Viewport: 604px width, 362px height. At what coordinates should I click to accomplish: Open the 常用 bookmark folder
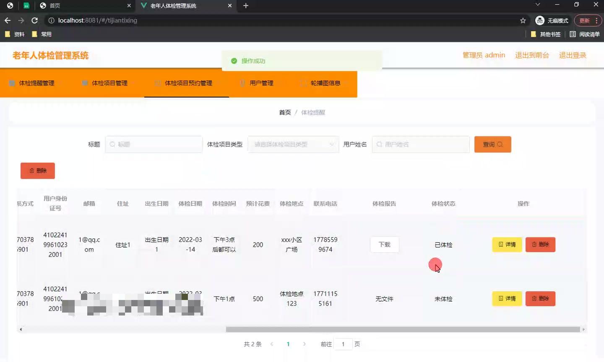(42, 34)
